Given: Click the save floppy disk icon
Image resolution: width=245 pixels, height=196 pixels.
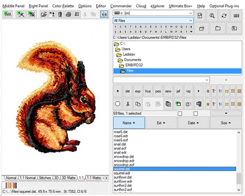Looking at the screenshot, I should click(200, 16).
